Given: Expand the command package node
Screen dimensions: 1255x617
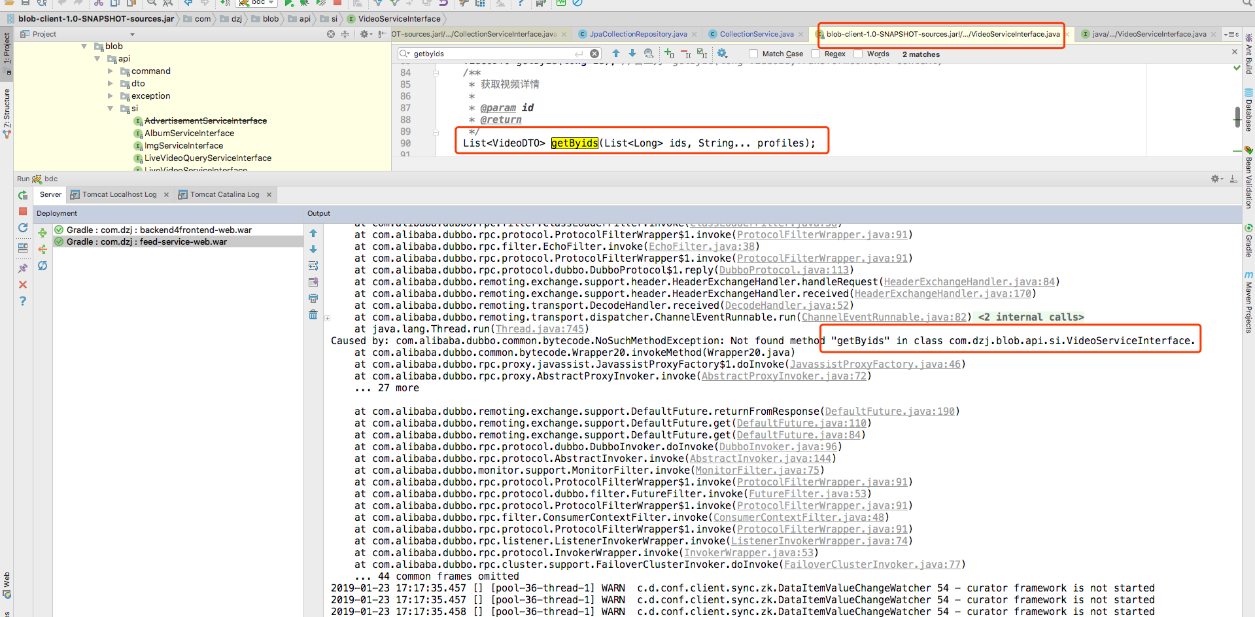Looking at the screenshot, I should click(111, 71).
